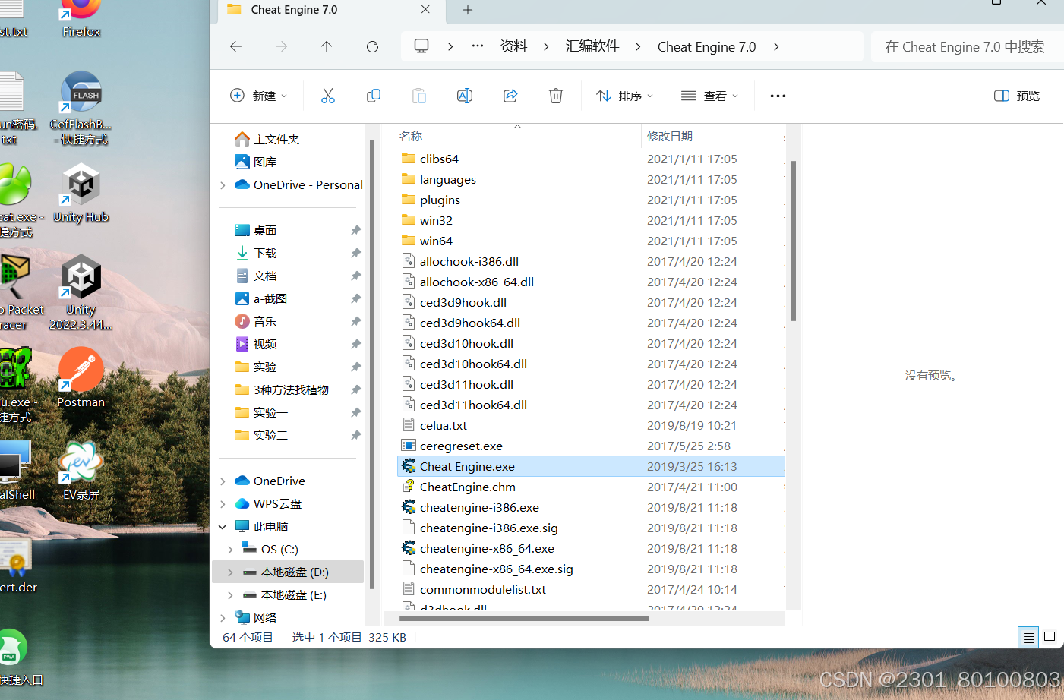This screenshot has width=1064, height=700.
Task: Expand OS (C:) drive node
Action: (x=230, y=550)
